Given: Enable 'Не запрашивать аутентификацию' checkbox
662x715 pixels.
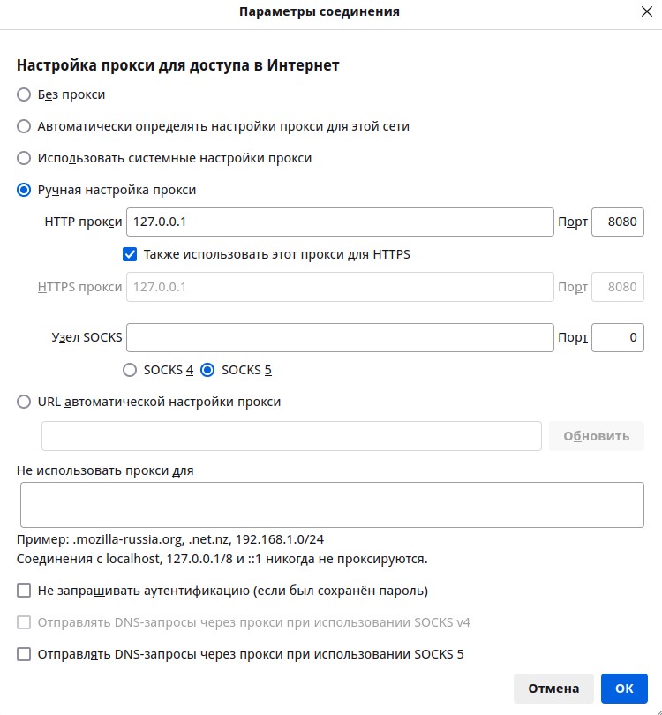Looking at the screenshot, I should click(24, 591).
